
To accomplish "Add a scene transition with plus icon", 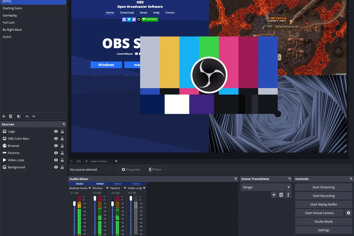I will pyautogui.click(x=274, y=195).
